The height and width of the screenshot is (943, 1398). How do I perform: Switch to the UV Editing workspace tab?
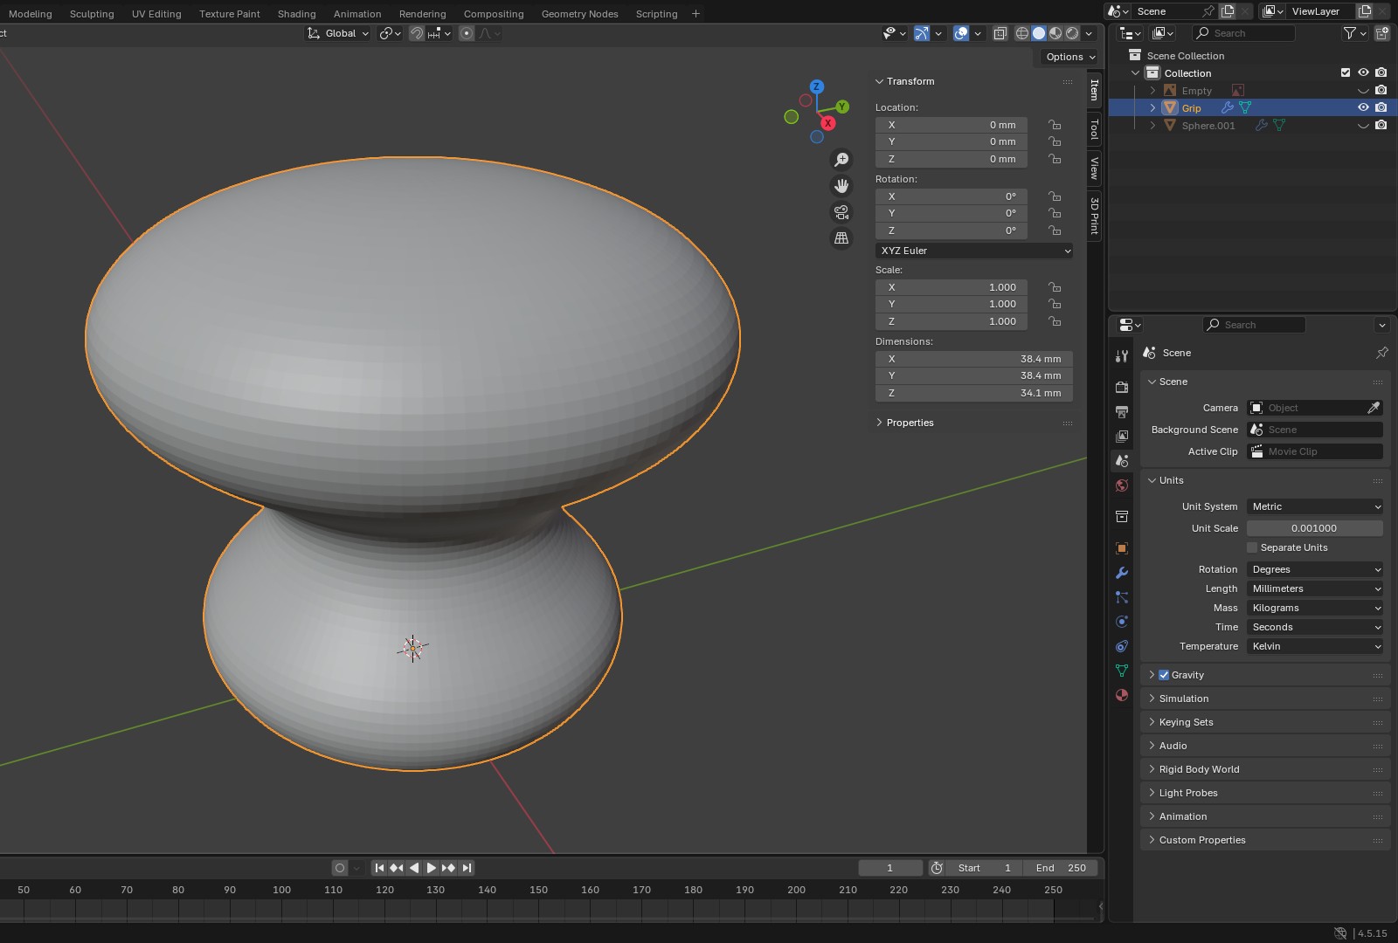coord(156,14)
